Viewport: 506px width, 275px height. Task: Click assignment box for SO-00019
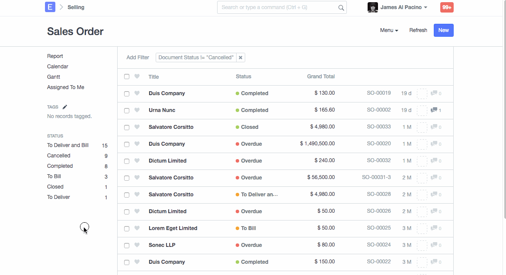pyautogui.click(x=422, y=93)
